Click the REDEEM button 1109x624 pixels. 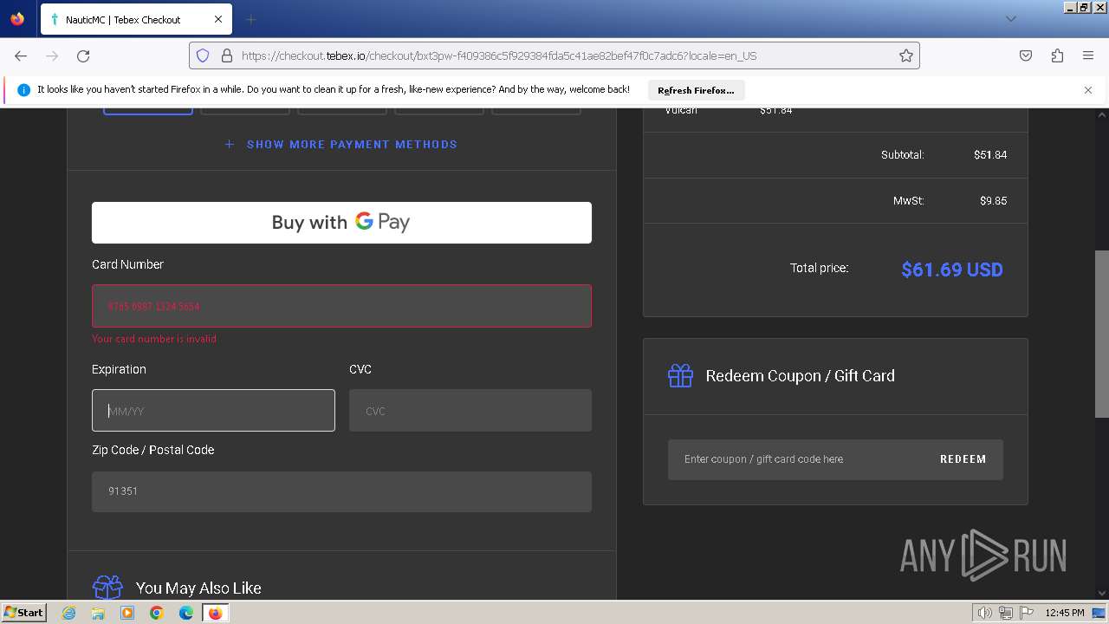[963, 459]
